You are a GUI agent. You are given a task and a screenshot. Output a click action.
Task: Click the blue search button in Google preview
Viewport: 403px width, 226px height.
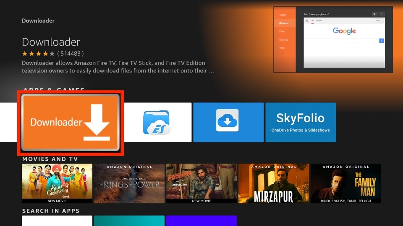[382, 41]
